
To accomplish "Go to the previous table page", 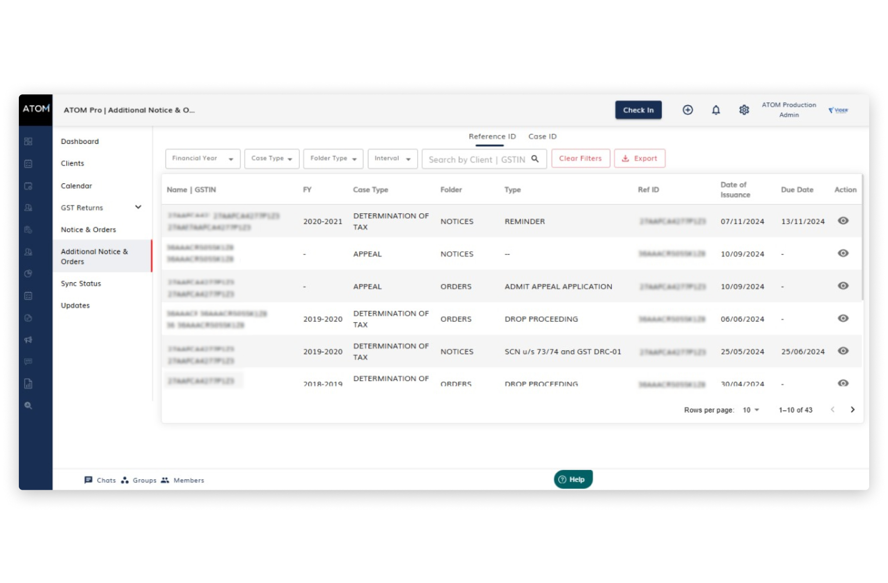I will (832, 410).
